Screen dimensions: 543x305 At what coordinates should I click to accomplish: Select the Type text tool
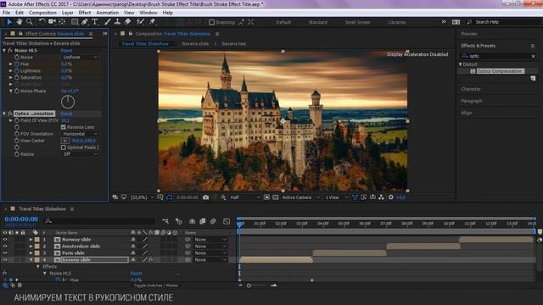95,22
